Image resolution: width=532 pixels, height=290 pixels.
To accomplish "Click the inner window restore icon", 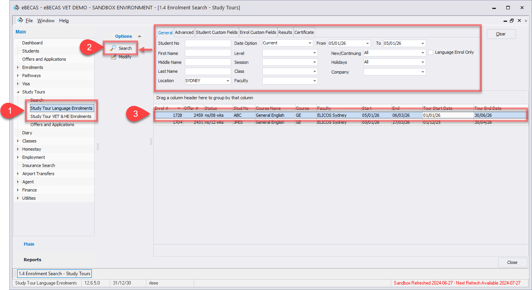I will [x=512, y=21].
